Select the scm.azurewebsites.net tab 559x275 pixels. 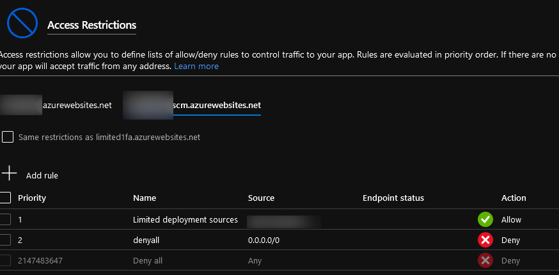216,106
